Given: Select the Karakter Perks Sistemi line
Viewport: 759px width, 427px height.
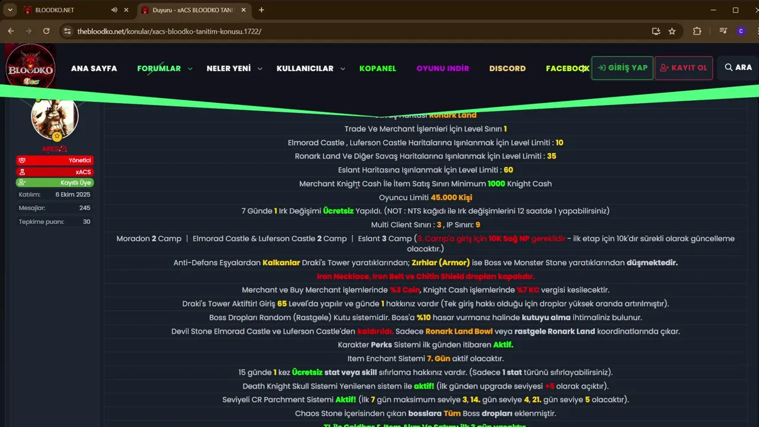Looking at the screenshot, I should pos(426,345).
